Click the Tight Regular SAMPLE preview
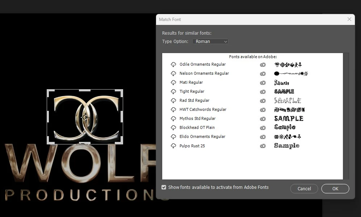Image resolution: width=361 pixels, height=217 pixels. pyautogui.click(x=284, y=91)
